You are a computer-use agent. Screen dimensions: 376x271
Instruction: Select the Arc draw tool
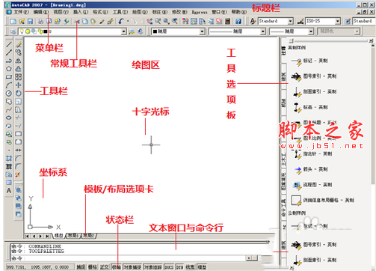point(9,85)
